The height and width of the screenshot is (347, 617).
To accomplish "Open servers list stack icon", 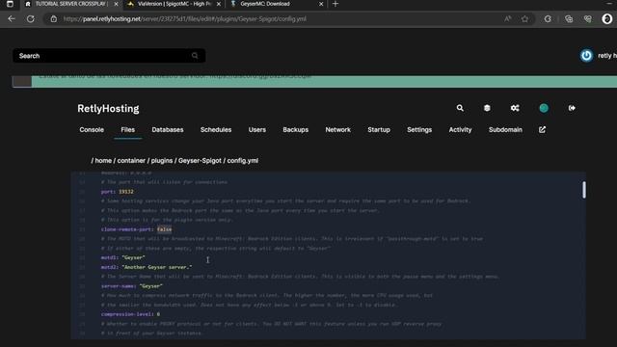I will [x=487, y=108].
